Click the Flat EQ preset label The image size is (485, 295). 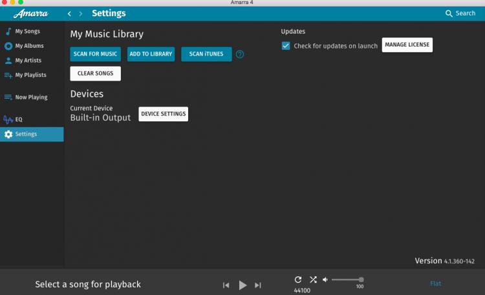[435, 283]
